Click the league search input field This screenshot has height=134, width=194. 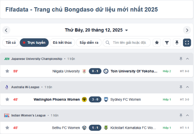pos(130,43)
